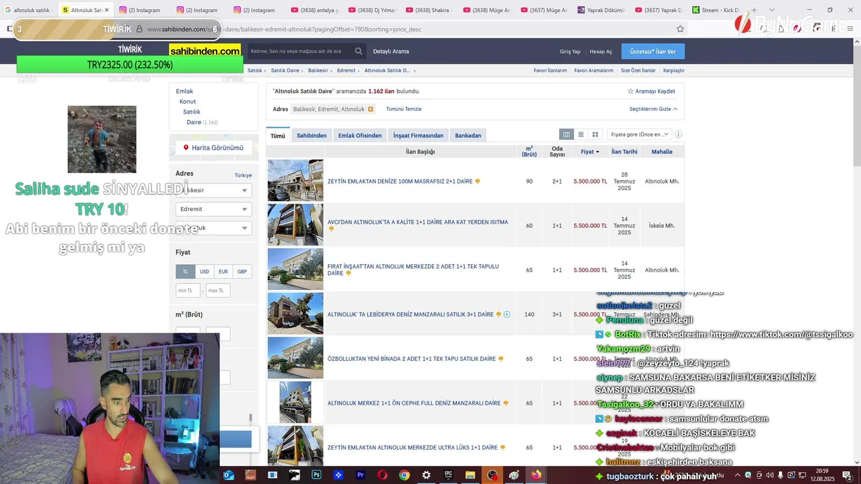Click the search magnifier icon in sahibinden header
861x484 pixels.
click(359, 51)
